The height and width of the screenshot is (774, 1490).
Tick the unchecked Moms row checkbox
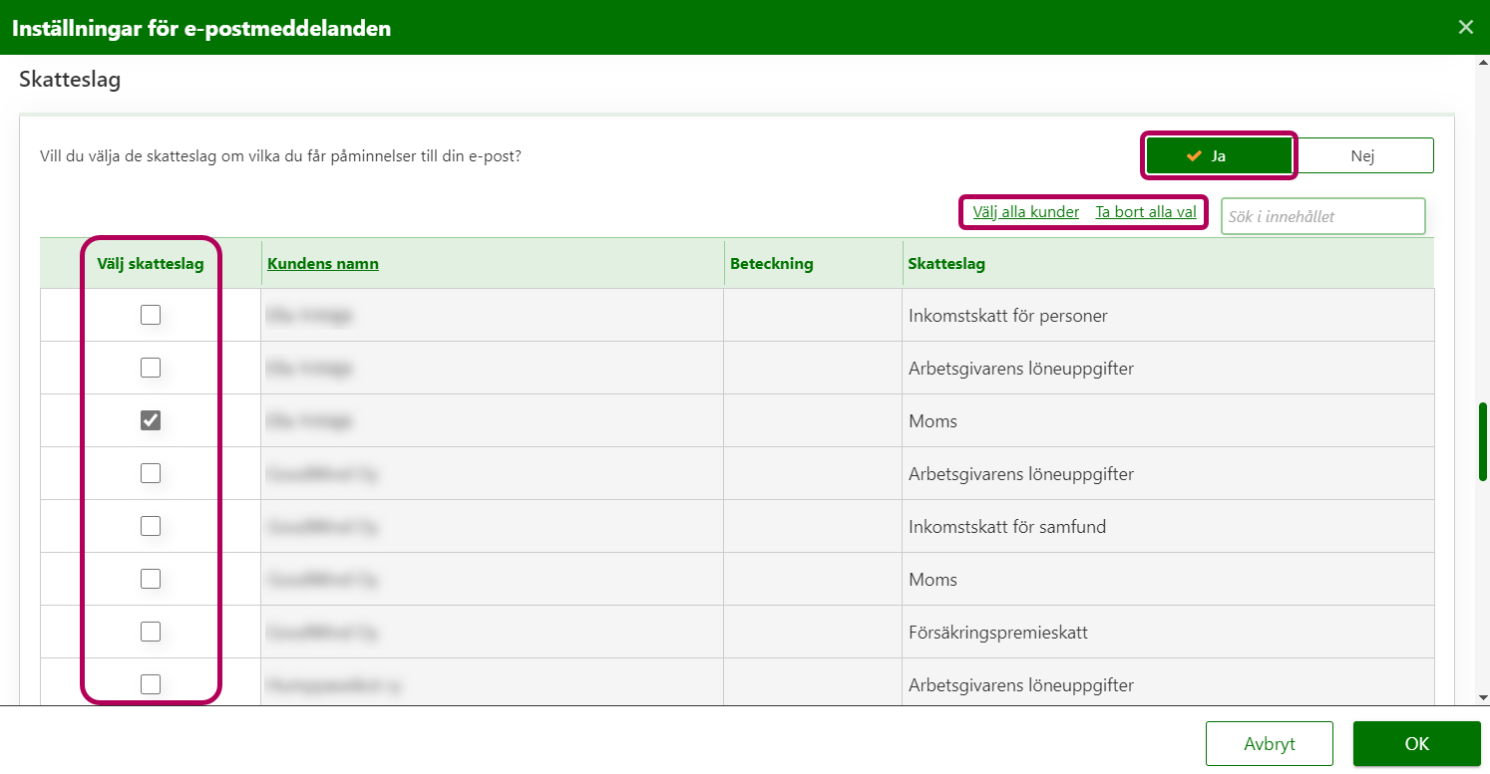pos(151,579)
